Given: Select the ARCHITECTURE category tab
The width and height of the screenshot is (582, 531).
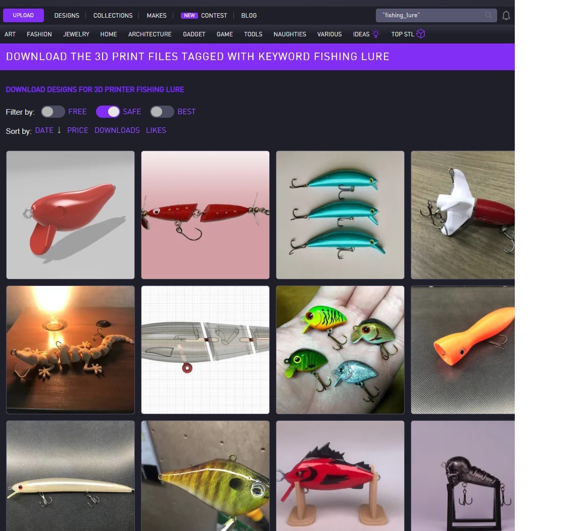Looking at the screenshot, I should click(150, 34).
